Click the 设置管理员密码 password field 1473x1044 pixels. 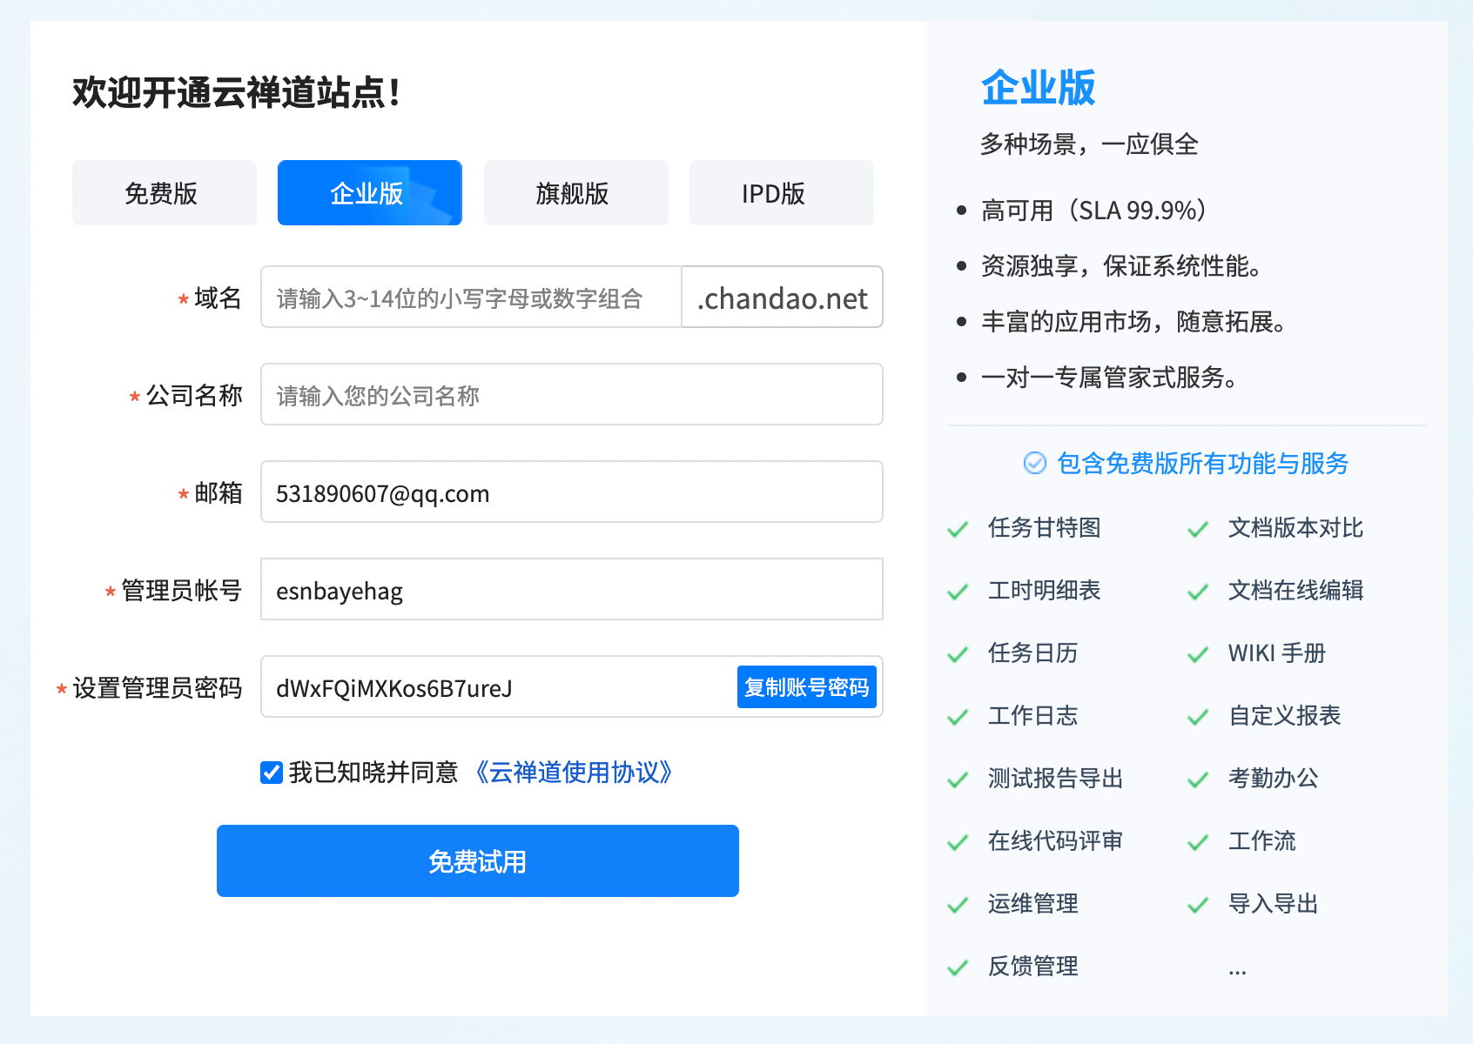(x=496, y=687)
